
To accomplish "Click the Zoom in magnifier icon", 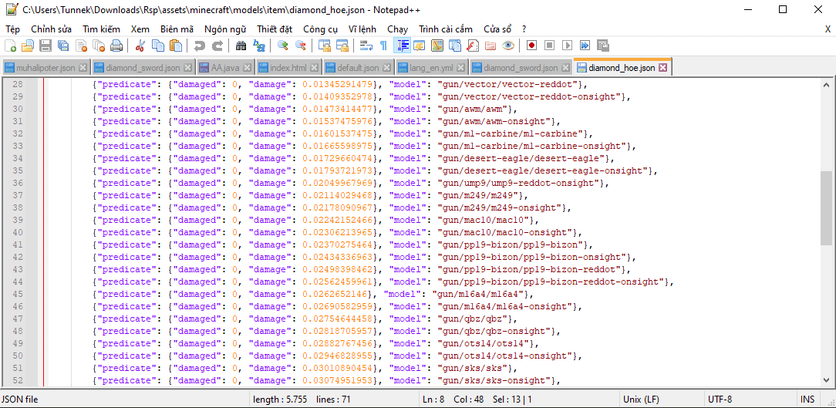I will (283, 46).
